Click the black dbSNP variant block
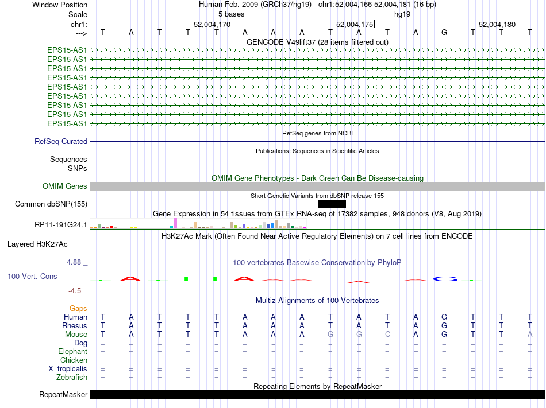 [332, 204]
